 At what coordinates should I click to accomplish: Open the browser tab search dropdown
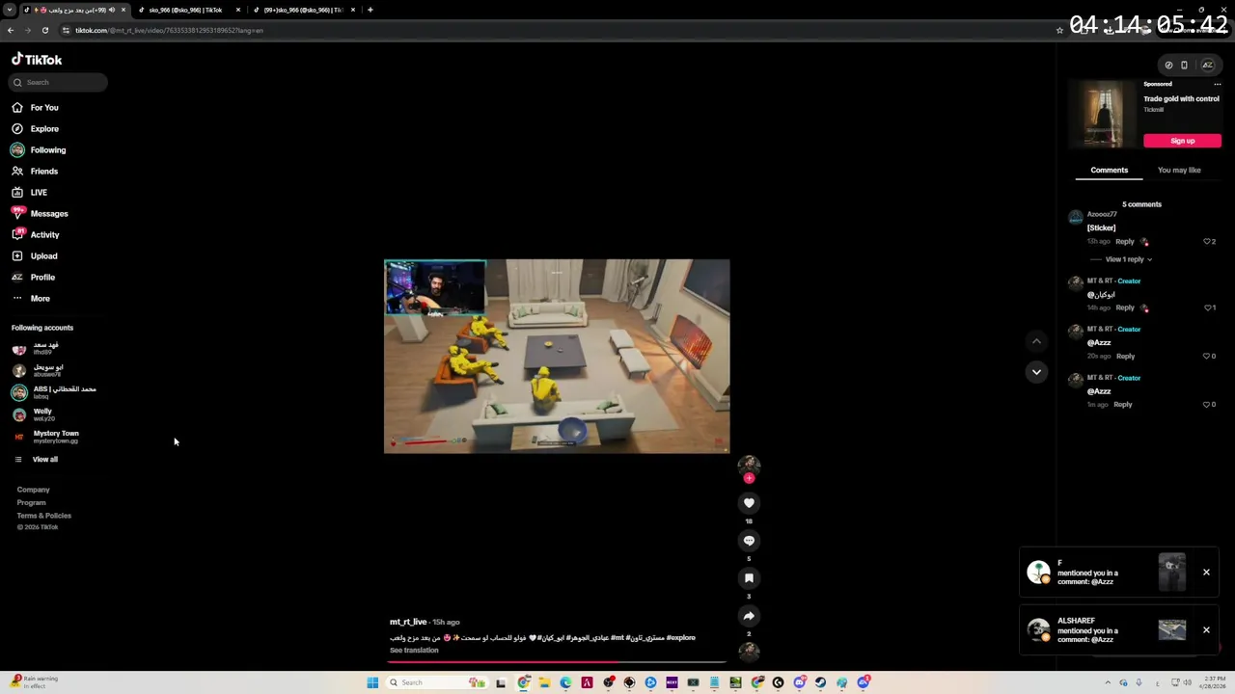coord(9,10)
